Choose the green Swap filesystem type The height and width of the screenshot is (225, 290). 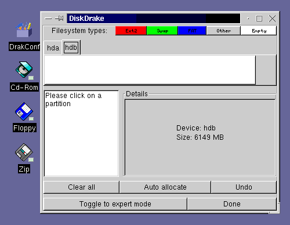point(162,31)
